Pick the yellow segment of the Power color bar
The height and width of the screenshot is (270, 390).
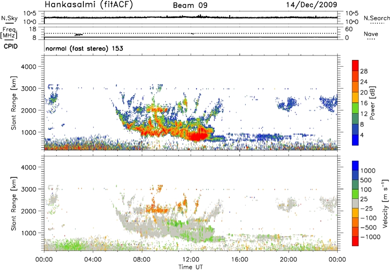355,97
